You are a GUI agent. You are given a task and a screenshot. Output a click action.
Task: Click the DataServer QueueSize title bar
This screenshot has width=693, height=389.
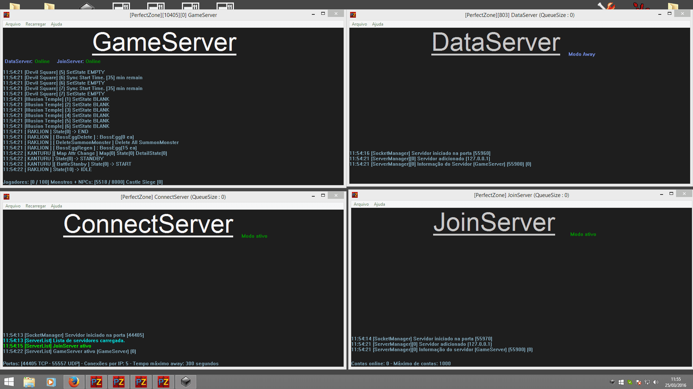[x=520, y=15]
